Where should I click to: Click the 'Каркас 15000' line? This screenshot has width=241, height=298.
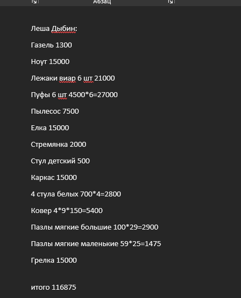pos(53,178)
